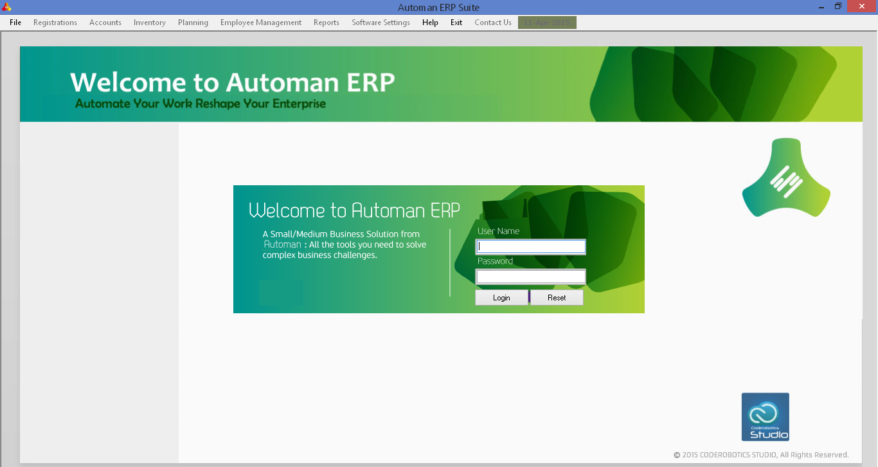Click the 'Automate Your Work Reshape Your Enterprise' tagline
This screenshot has height=467, width=878.
pyautogui.click(x=201, y=104)
